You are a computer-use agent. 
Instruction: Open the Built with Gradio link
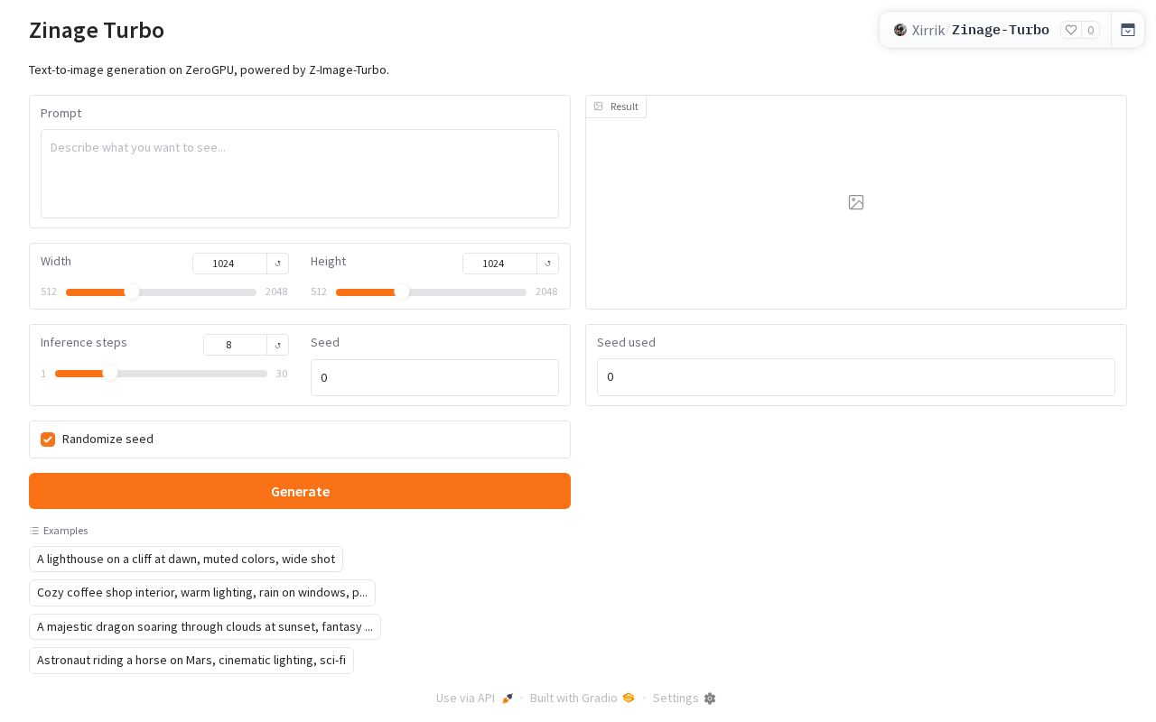[x=583, y=699]
